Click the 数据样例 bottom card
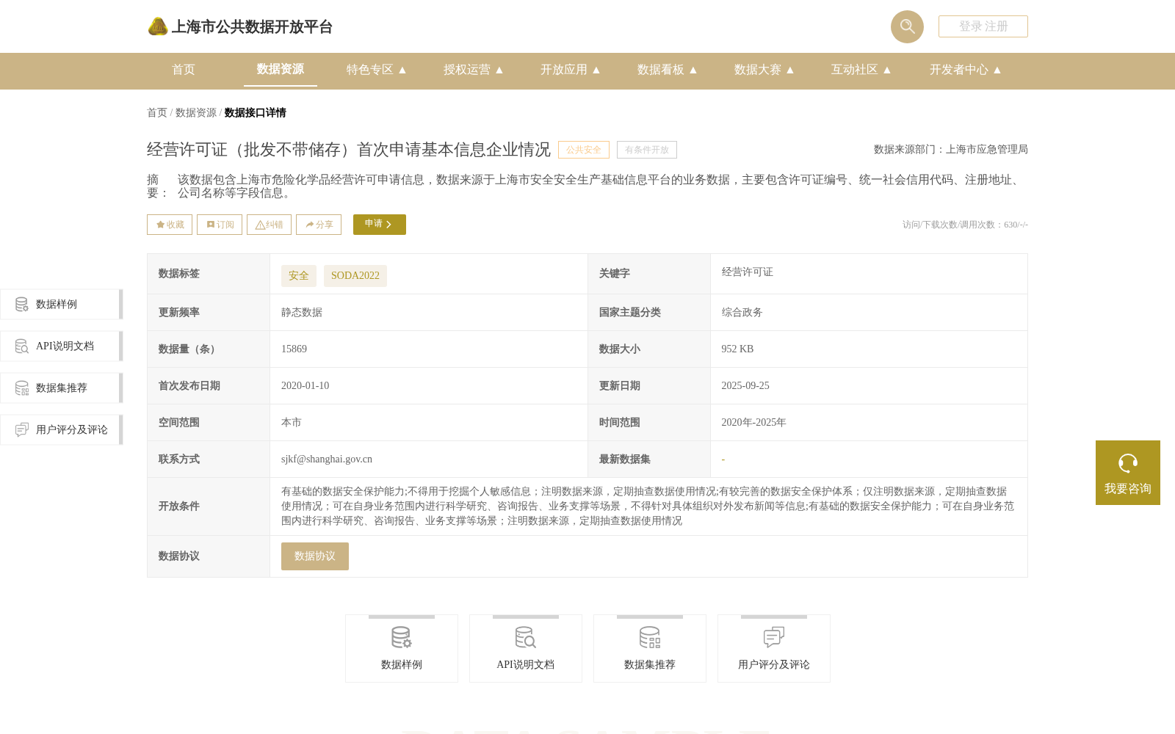1175x734 pixels. tap(402, 649)
